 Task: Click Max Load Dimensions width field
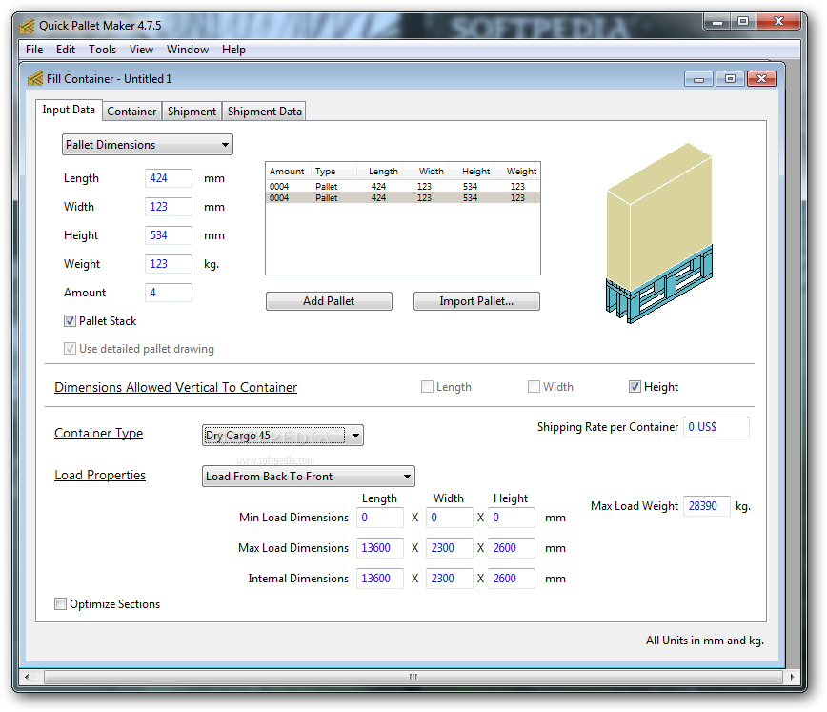449,548
